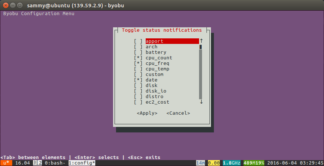Click the Toggle status notifications title
The width and height of the screenshot is (324, 166).
(x=162, y=30)
